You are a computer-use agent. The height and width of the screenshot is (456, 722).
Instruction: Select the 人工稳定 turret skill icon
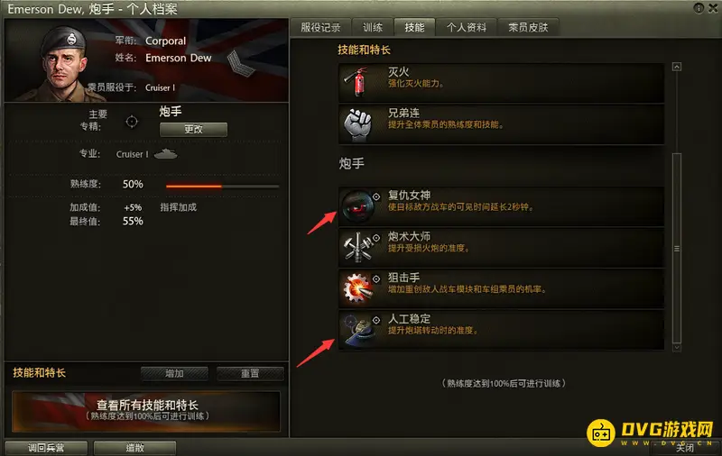357,330
